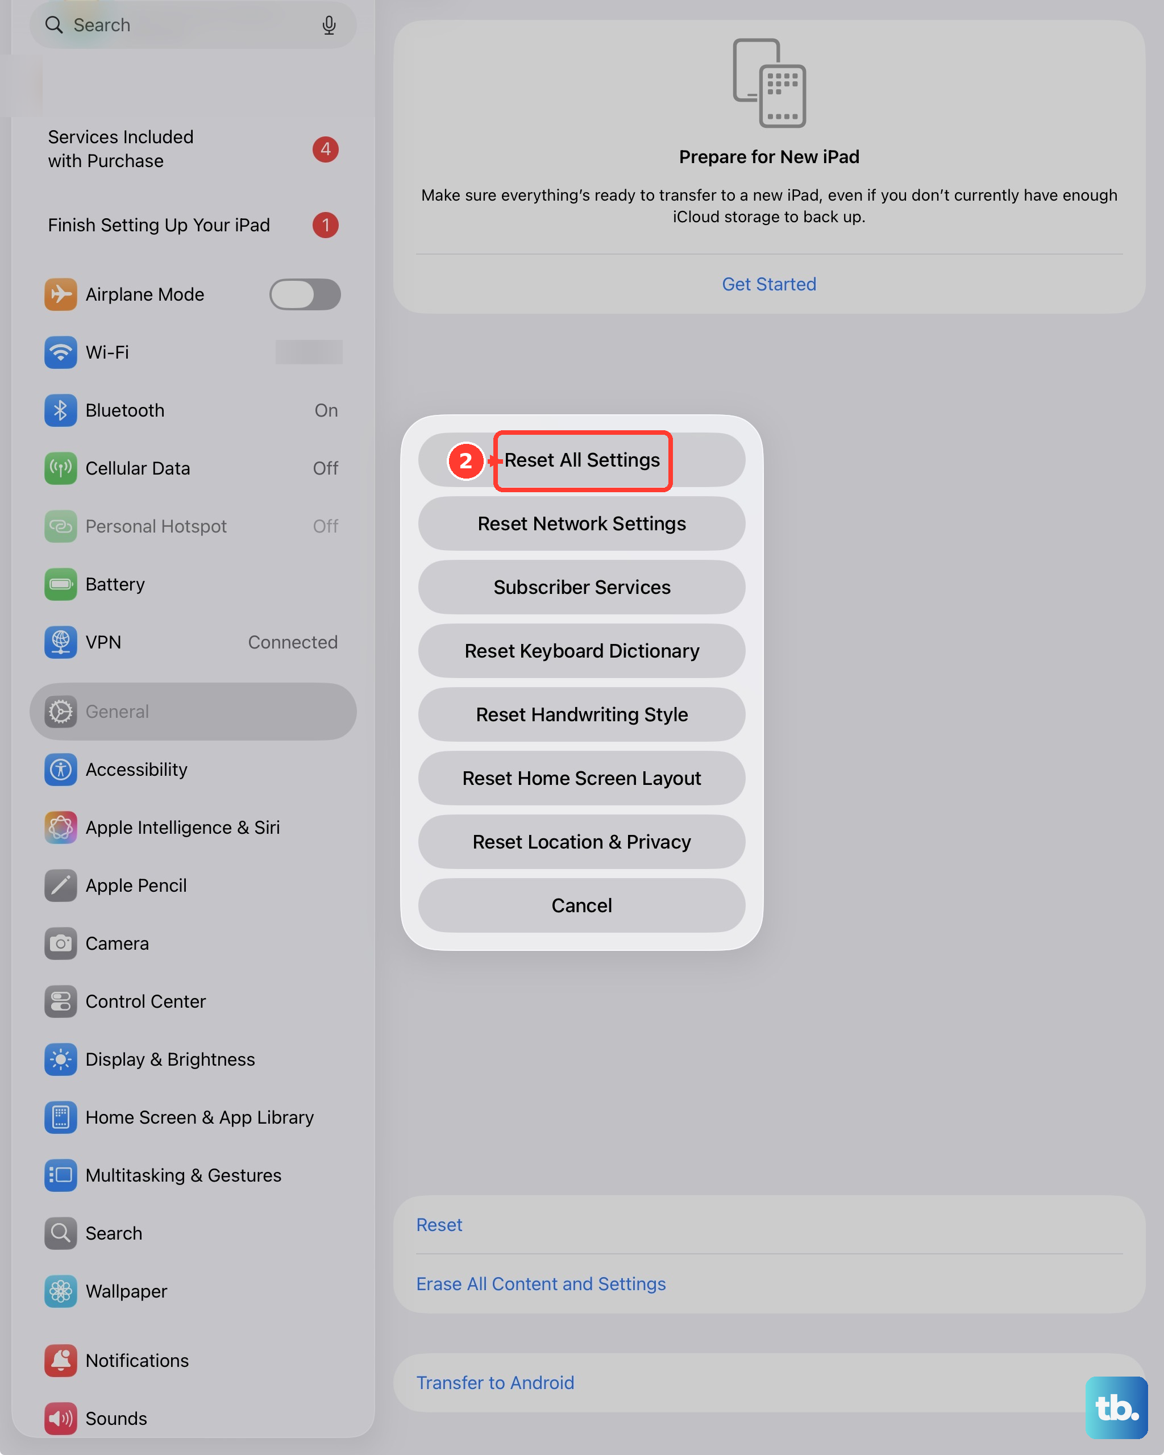Tap Prepare for New iPad heading
Image resolution: width=1164 pixels, height=1455 pixels.
coord(769,156)
